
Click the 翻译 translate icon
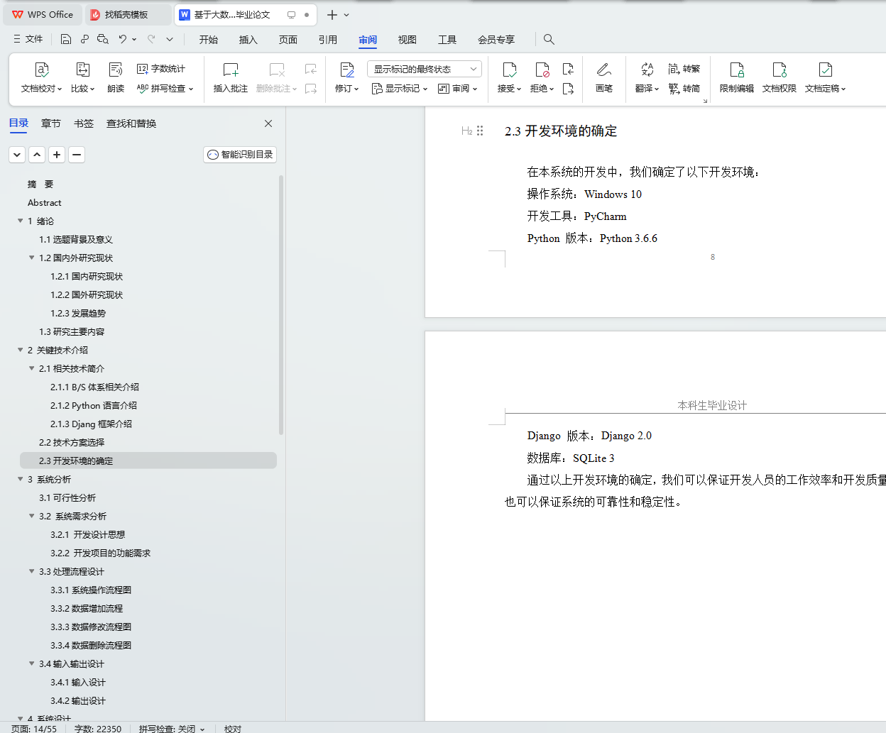pos(647,70)
